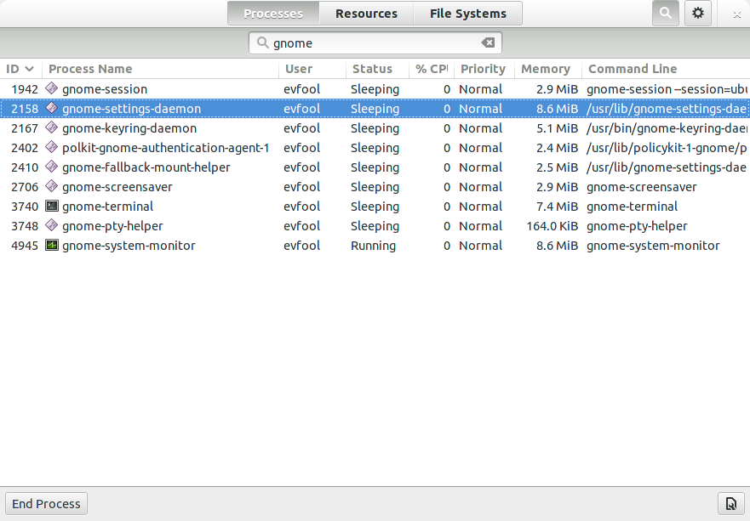Screen dimensions: 750x521
Task: Open process properties icon button
Action: [731, 504]
